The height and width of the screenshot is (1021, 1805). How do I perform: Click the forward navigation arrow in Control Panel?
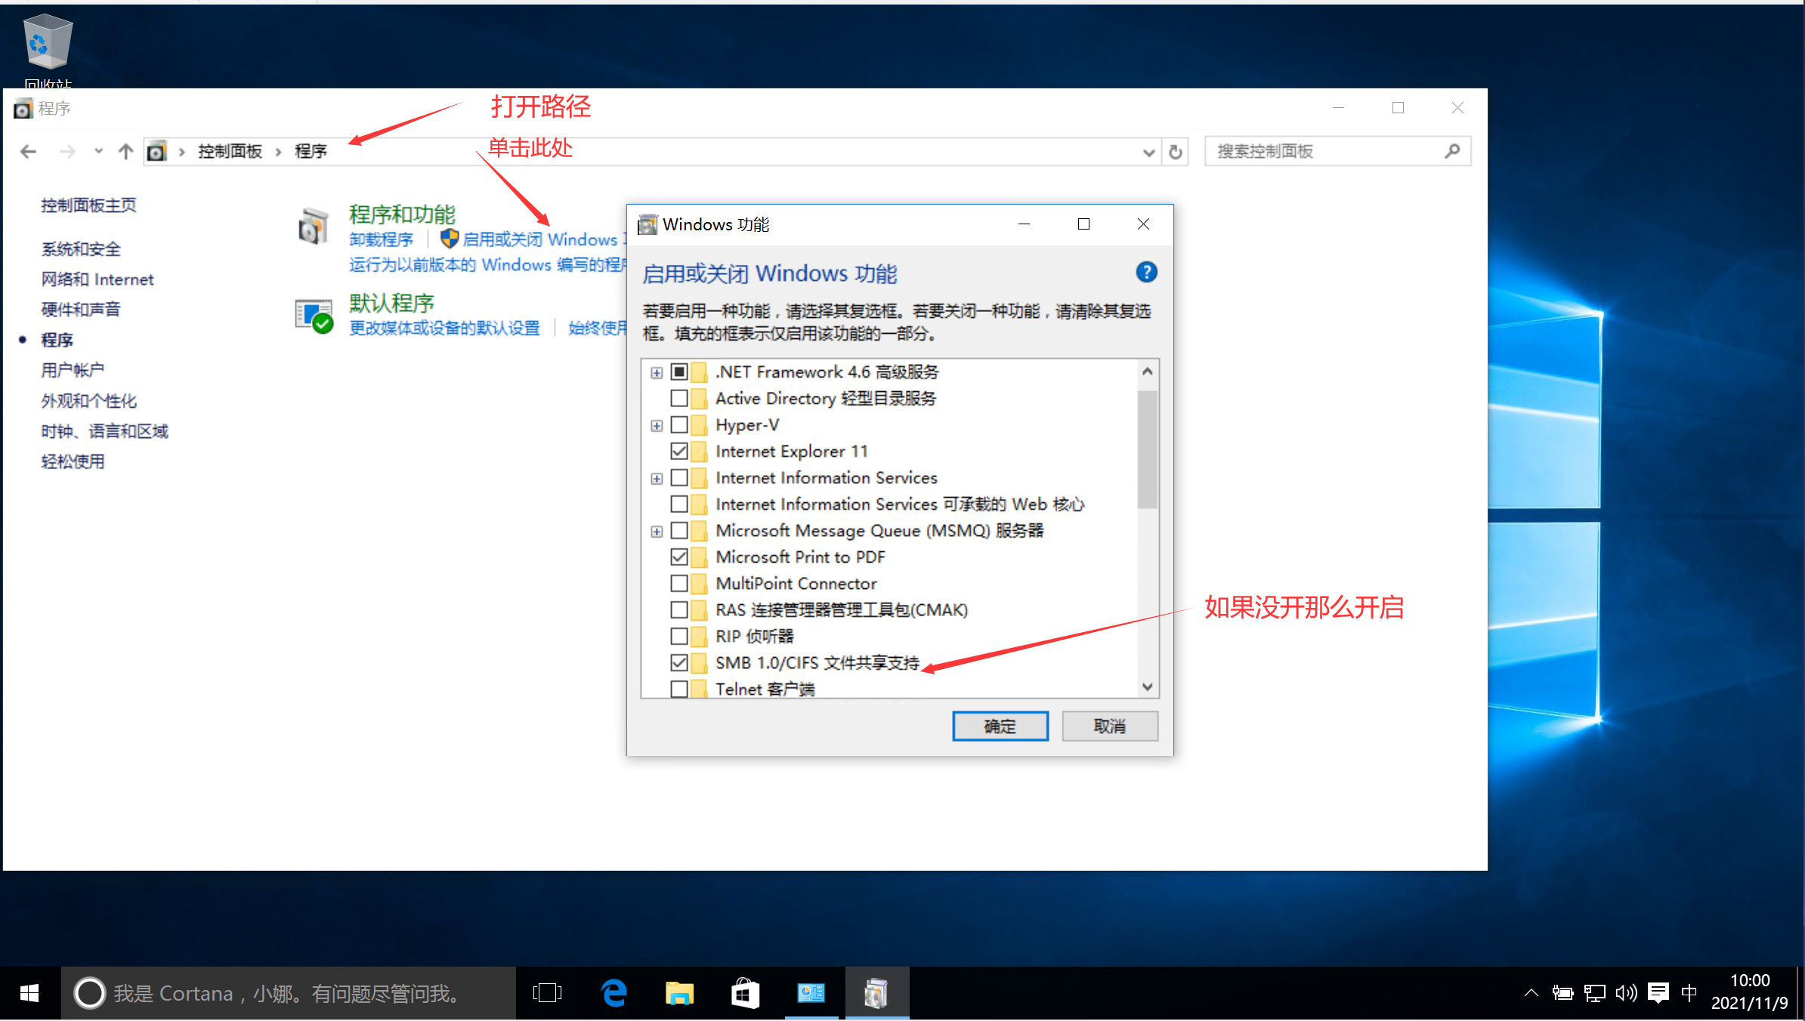(67, 152)
